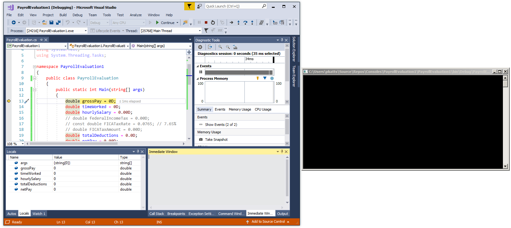The width and height of the screenshot is (511, 228).
Task: Open the Output tab
Action: (282, 214)
